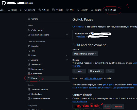137x110 pixels.
Task: Click the Advanced Security icon
Action: [x=29, y=89]
